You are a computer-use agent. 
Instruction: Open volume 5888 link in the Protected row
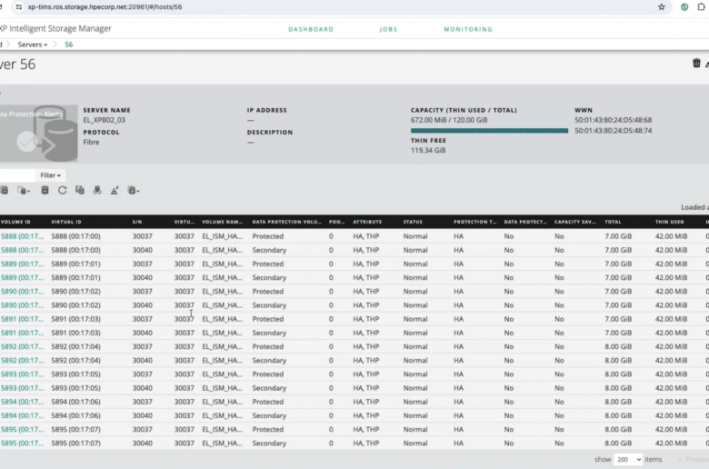point(22,236)
